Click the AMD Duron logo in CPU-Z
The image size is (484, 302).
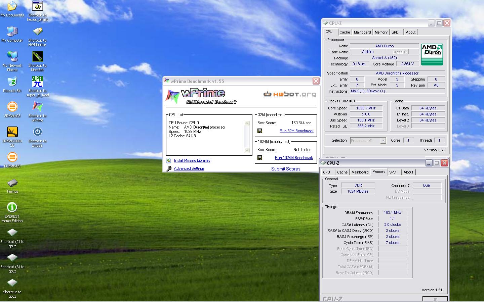click(432, 54)
